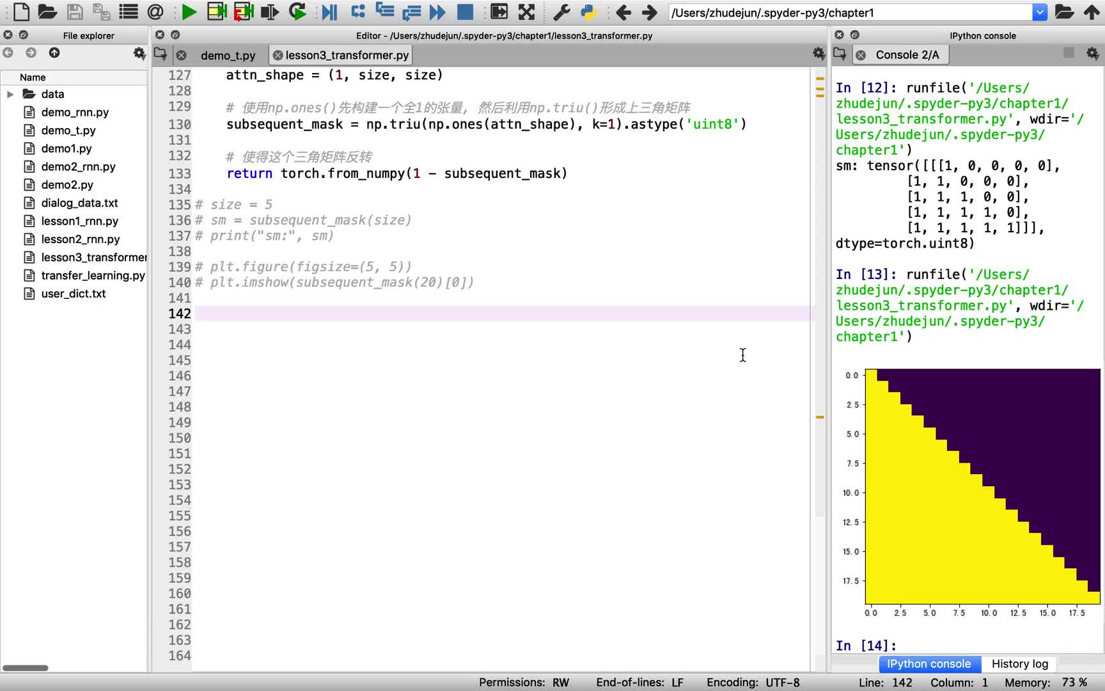This screenshot has width=1105, height=691.
Task: Select lesson1_rnn.py in file explorer
Action: [79, 221]
